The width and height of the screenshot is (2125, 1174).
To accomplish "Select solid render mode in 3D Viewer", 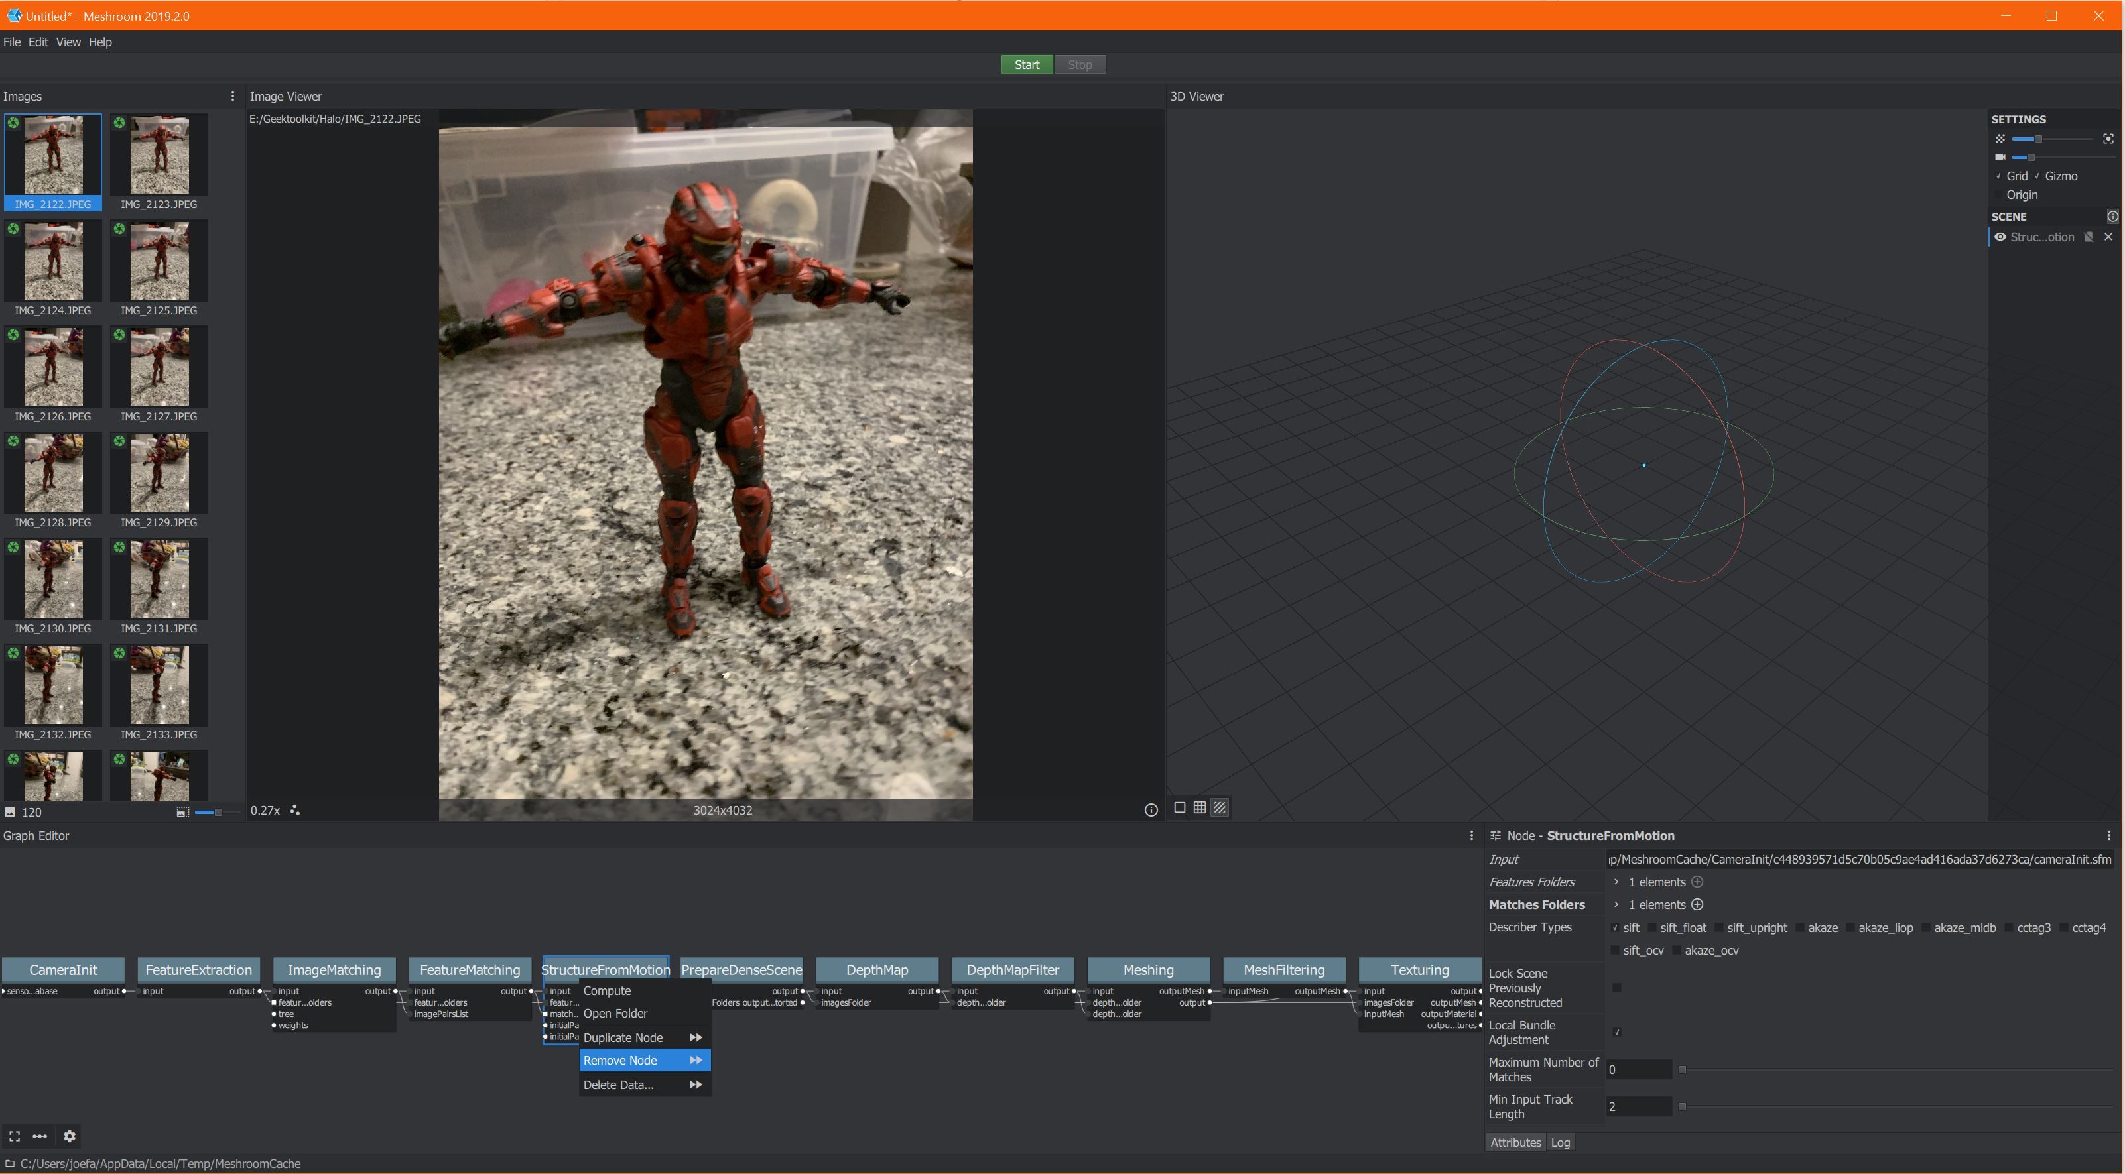I will 1180,808.
